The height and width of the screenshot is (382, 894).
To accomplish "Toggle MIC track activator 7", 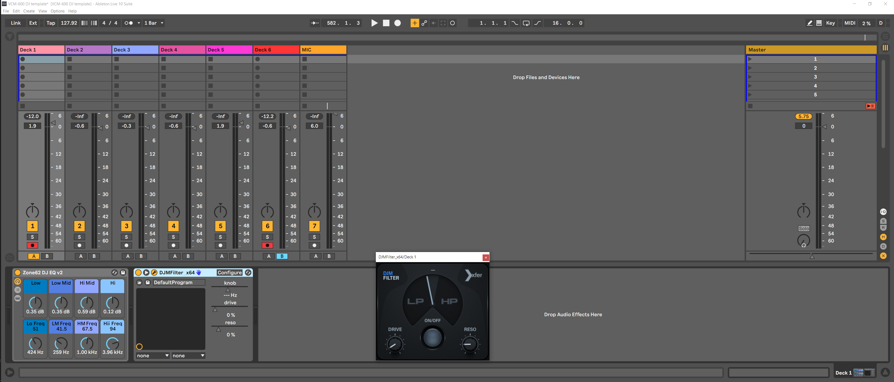I will pyautogui.click(x=314, y=226).
